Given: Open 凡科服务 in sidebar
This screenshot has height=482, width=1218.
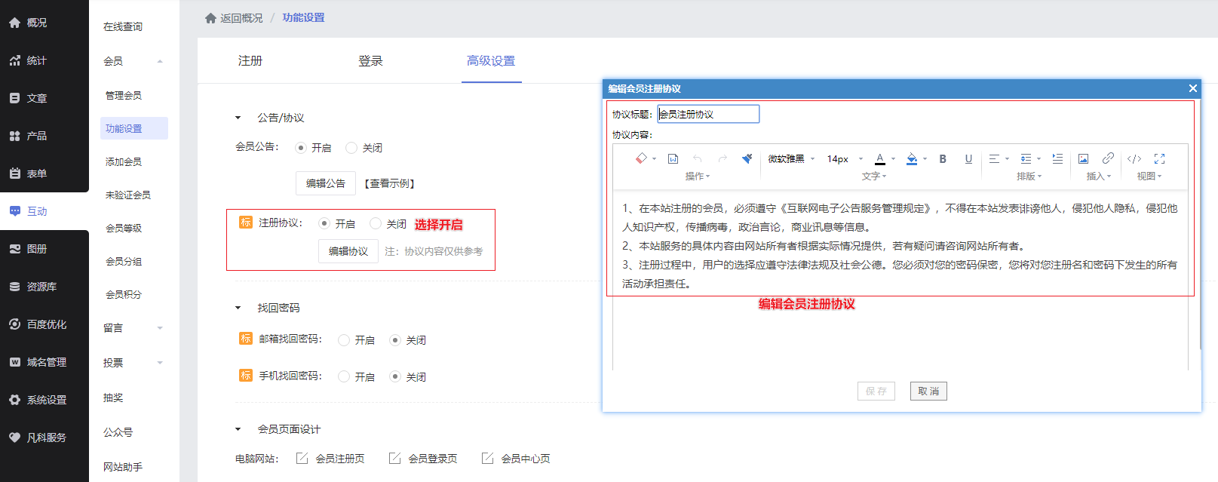Looking at the screenshot, I should coord(44,437).
